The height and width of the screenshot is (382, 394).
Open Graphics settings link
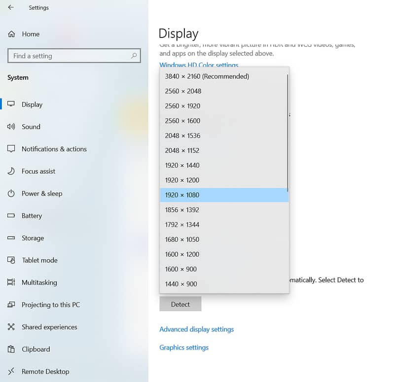pyautogui.click(x=184, y=347)
